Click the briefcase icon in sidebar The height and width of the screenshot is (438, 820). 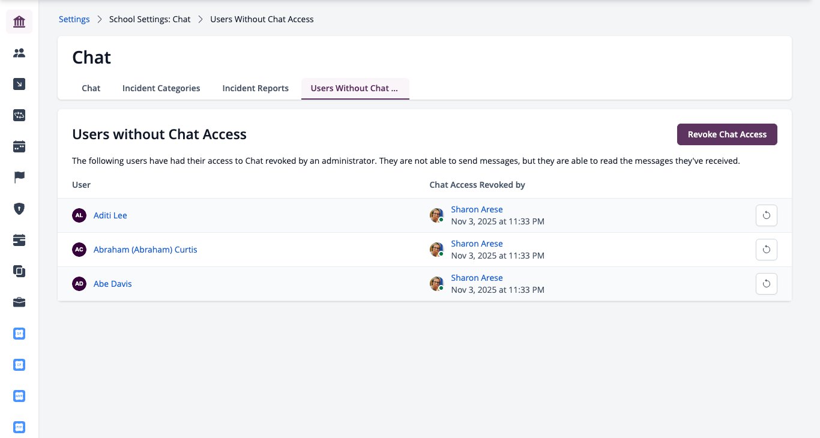19,302
